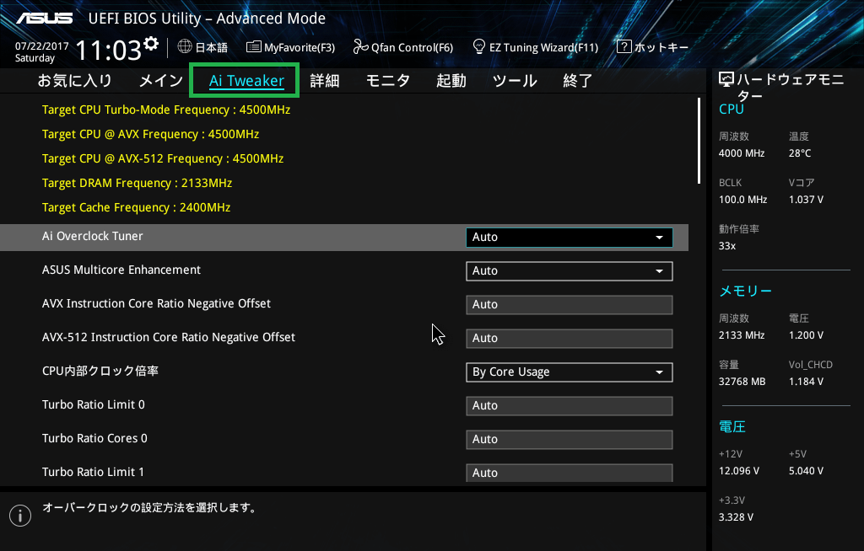
Task: Select AVX-512 Instruction Core Ratio Negative Offset label
Action: click(169, 337)
